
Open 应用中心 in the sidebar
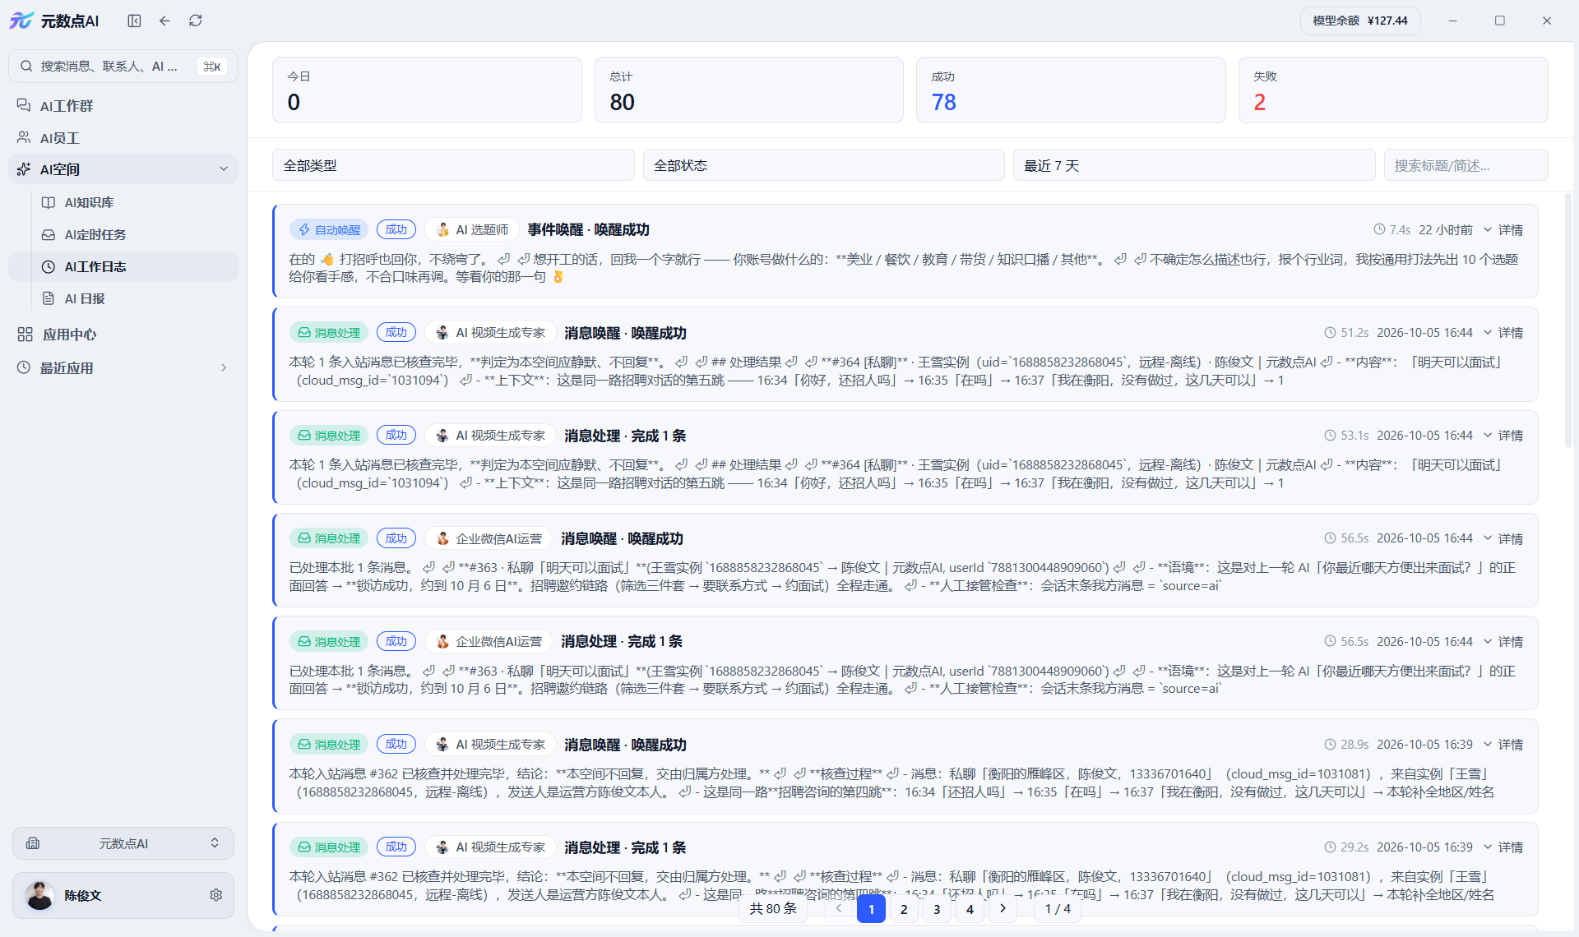(x=123, y=335)
